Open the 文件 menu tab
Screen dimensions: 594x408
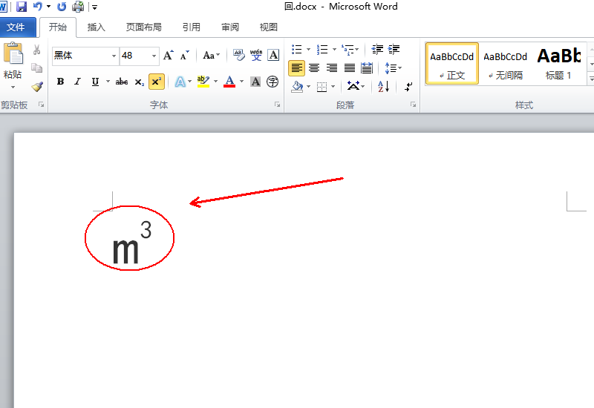16,27
